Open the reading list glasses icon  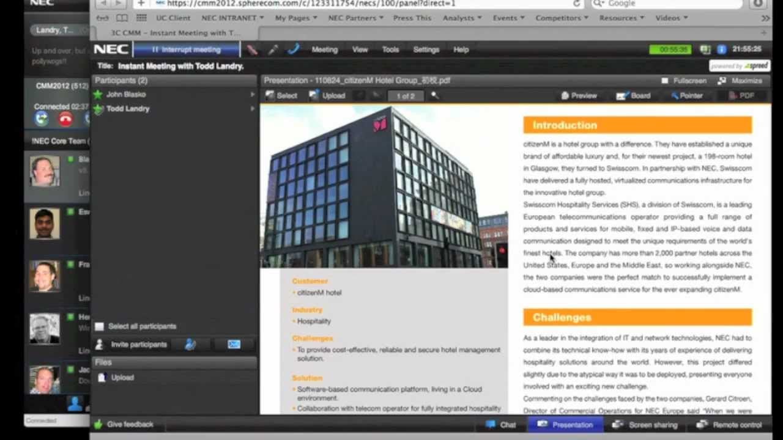pyautogui.click(x=103, y=18)
